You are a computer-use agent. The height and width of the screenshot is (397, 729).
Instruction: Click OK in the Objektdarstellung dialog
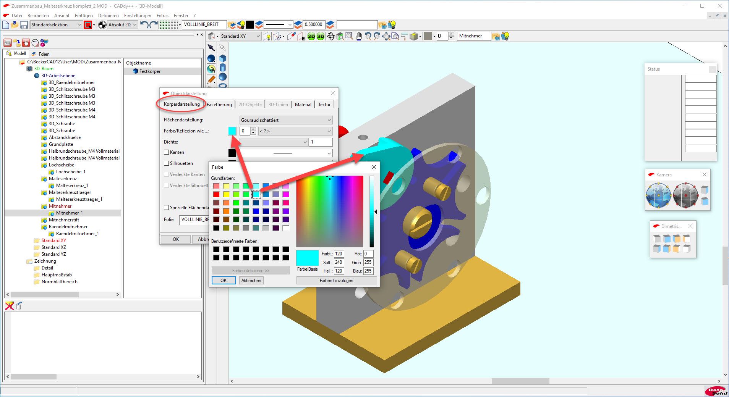176,239
